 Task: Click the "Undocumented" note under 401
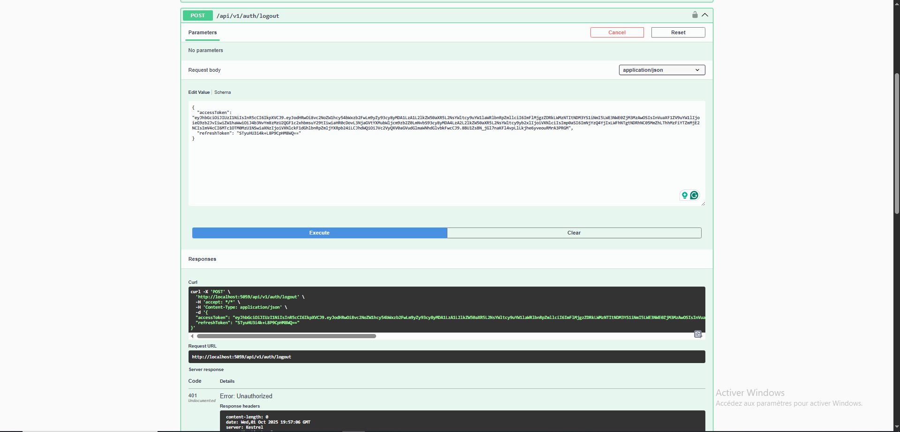pyautogui.click(x=202, y=401)
